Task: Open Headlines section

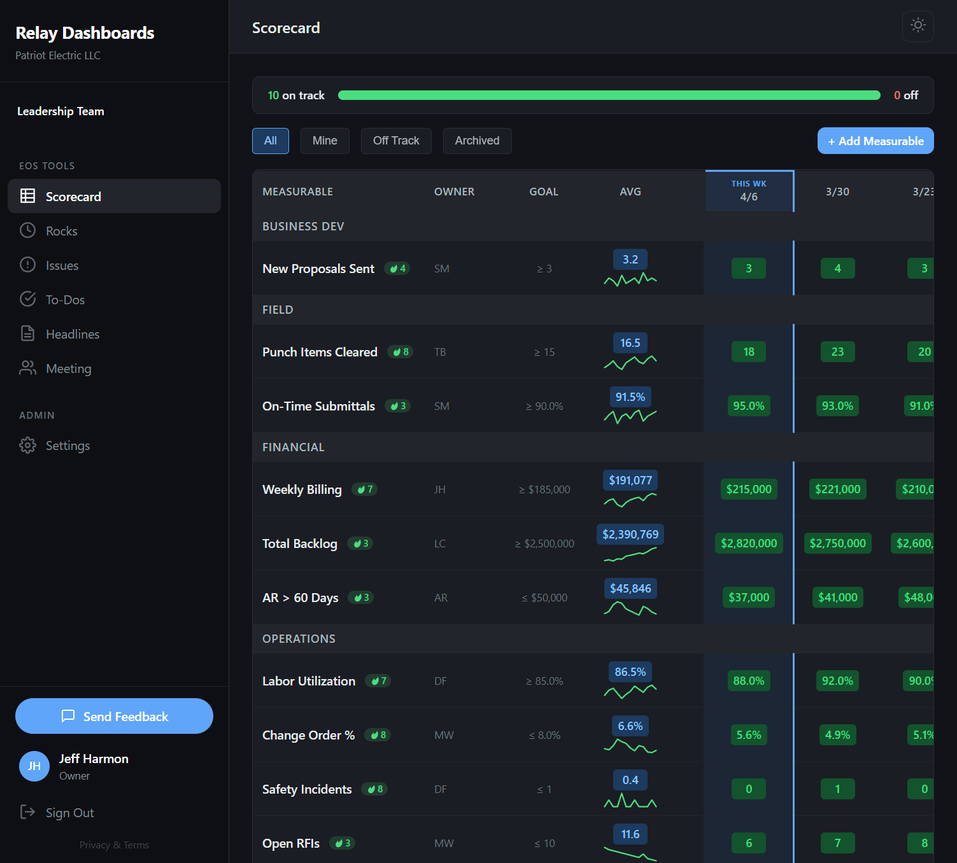Action: [114, 333]
